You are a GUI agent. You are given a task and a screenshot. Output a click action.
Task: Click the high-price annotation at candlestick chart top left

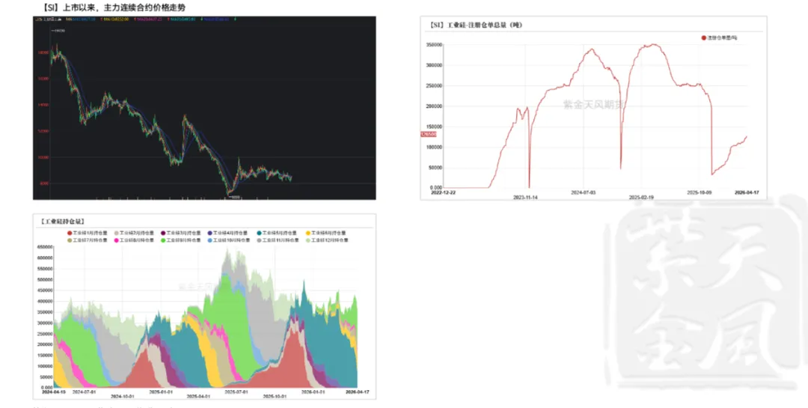pyautogui.click(x=57, y=31)
